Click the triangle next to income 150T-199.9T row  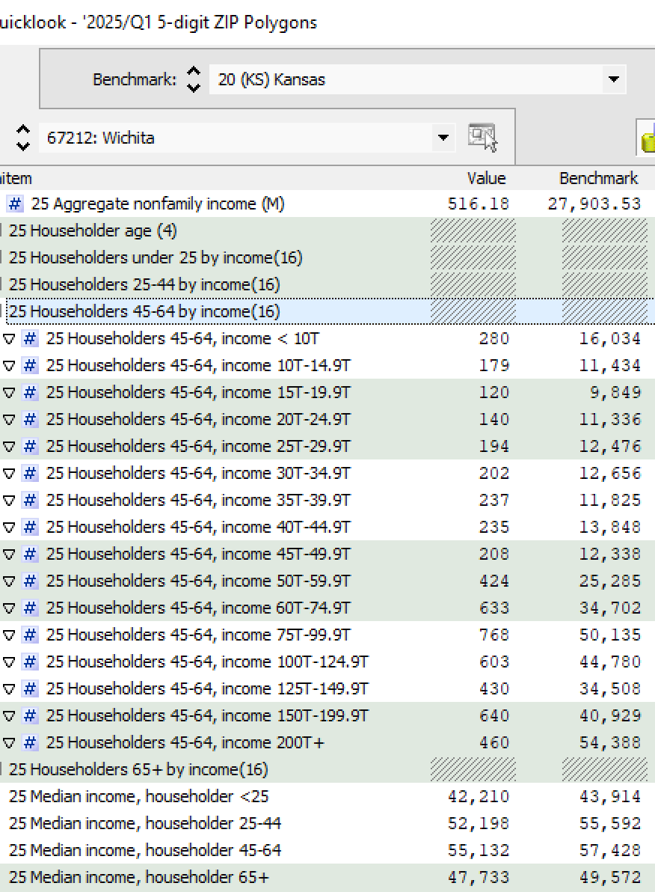click(x=9, y=716)
